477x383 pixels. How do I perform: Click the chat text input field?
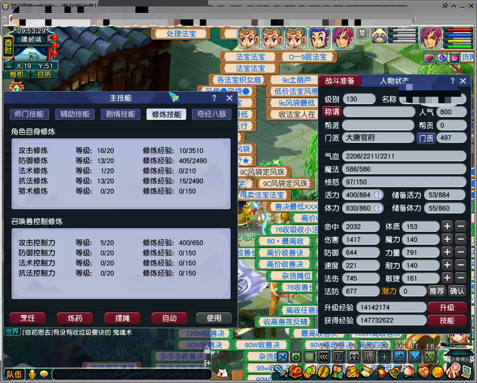[132, 374]
